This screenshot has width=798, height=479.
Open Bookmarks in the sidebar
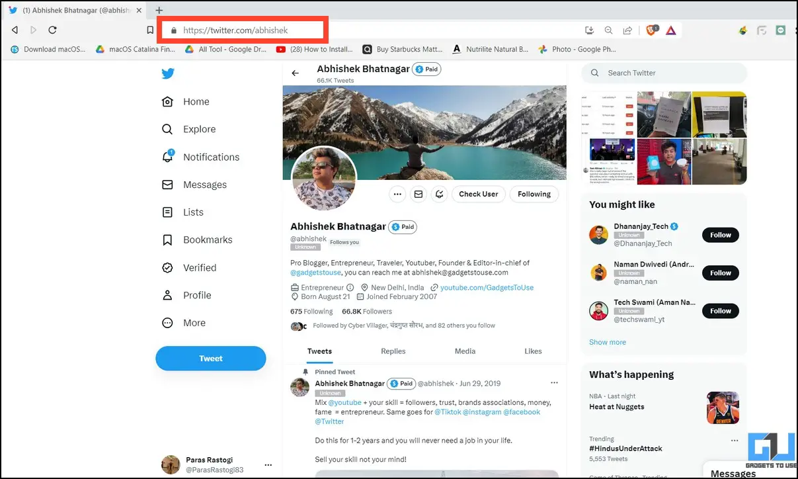pos(197,239)
